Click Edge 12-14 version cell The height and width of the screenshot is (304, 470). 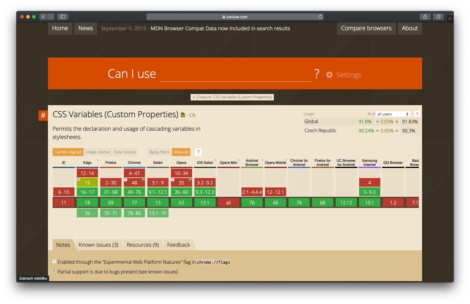(87, 173)
